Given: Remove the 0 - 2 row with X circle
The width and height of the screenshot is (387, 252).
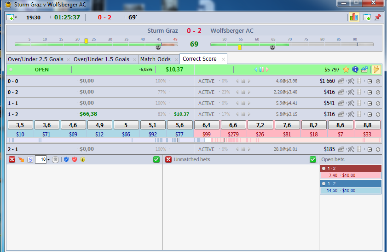Looking at the screenshot, I should [378, 93].
